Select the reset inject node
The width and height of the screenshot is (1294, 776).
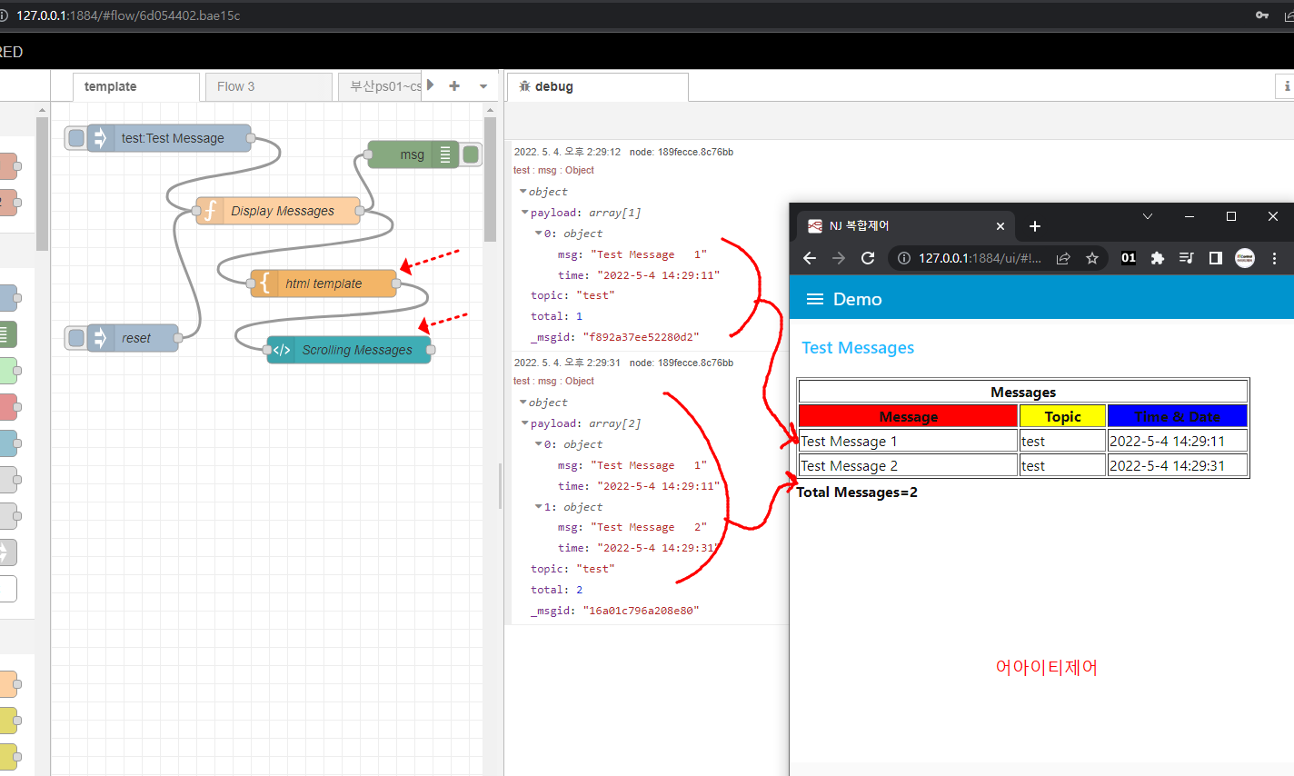click(x=133, y=338)
